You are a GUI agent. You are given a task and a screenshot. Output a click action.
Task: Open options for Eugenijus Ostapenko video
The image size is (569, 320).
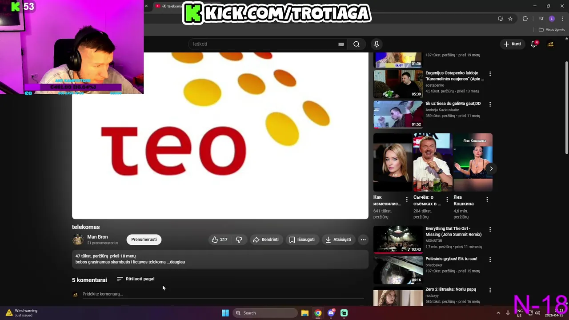point(490,74)
